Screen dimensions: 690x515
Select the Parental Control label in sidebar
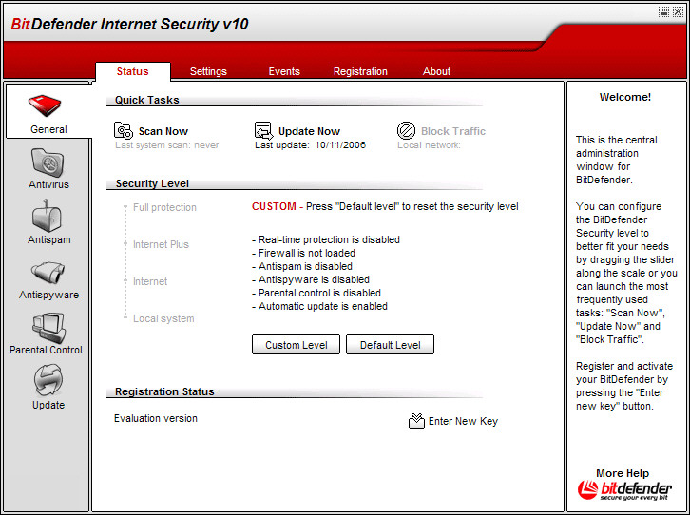[46, 350]
